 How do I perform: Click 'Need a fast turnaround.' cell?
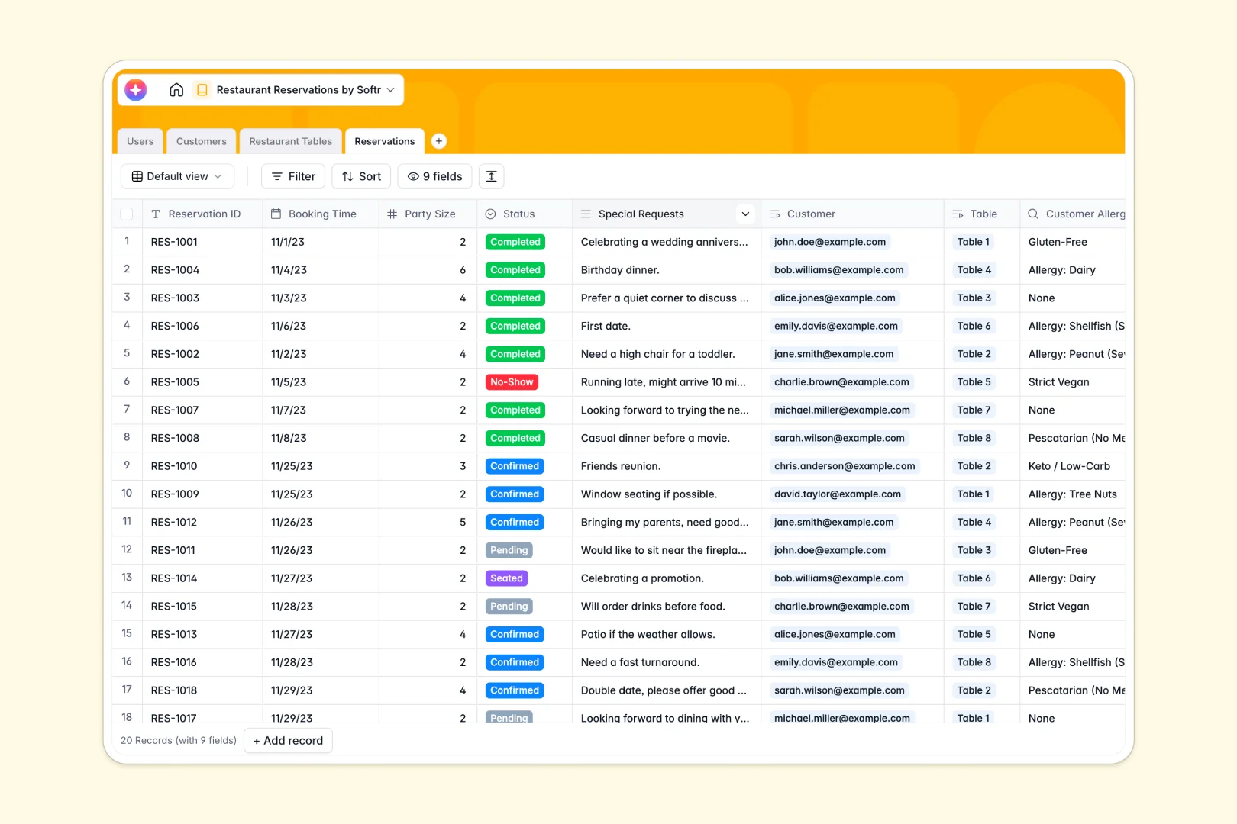(x=667, y=662)
